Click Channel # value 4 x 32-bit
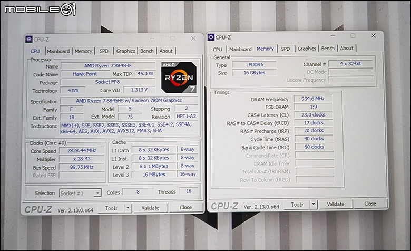411x251 pixels. pyautogui.click(x=351, y=63)
